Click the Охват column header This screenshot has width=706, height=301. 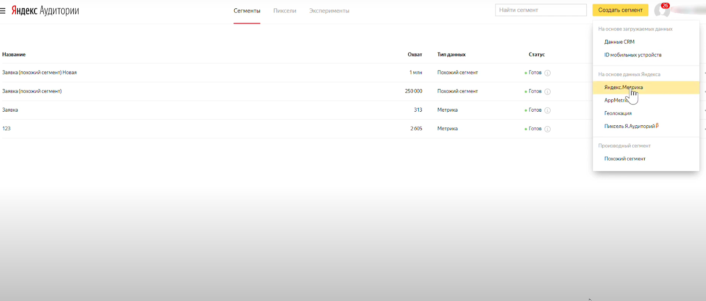[415, 55]
